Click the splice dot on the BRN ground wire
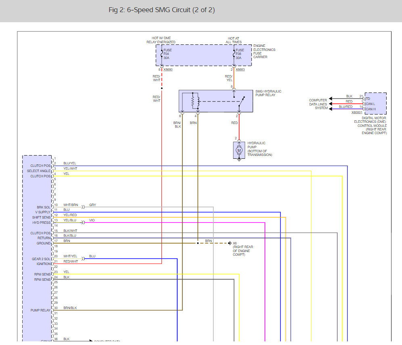The image size is (402, 345). pos(198,243)
